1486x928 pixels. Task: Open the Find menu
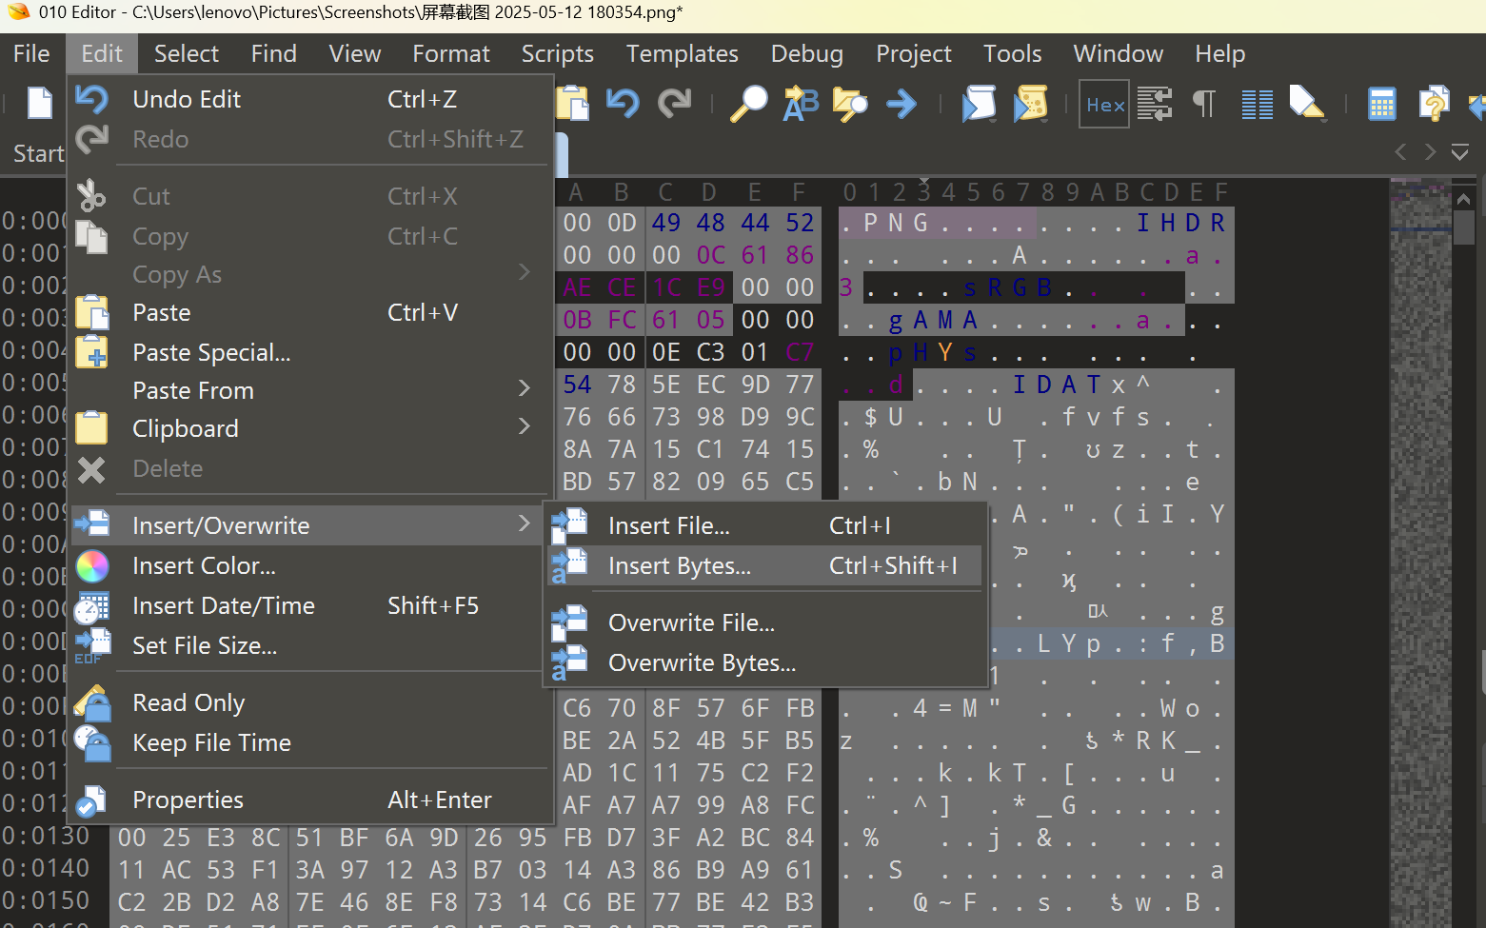point(274,53)
